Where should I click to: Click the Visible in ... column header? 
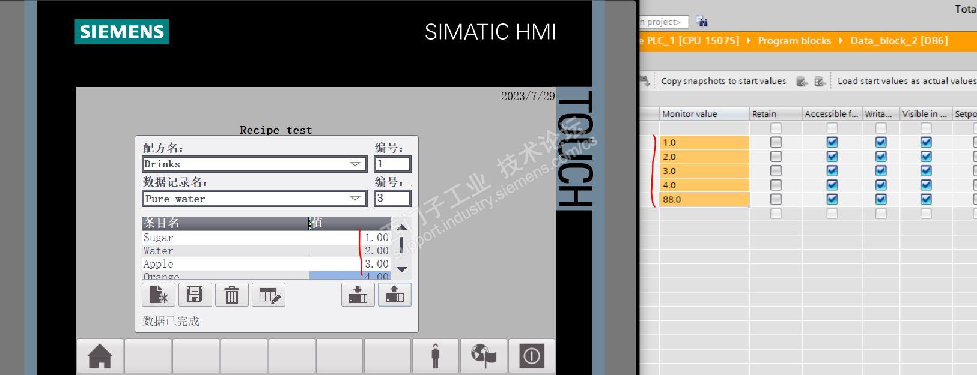pyautogui.click(x=926, y=114)
